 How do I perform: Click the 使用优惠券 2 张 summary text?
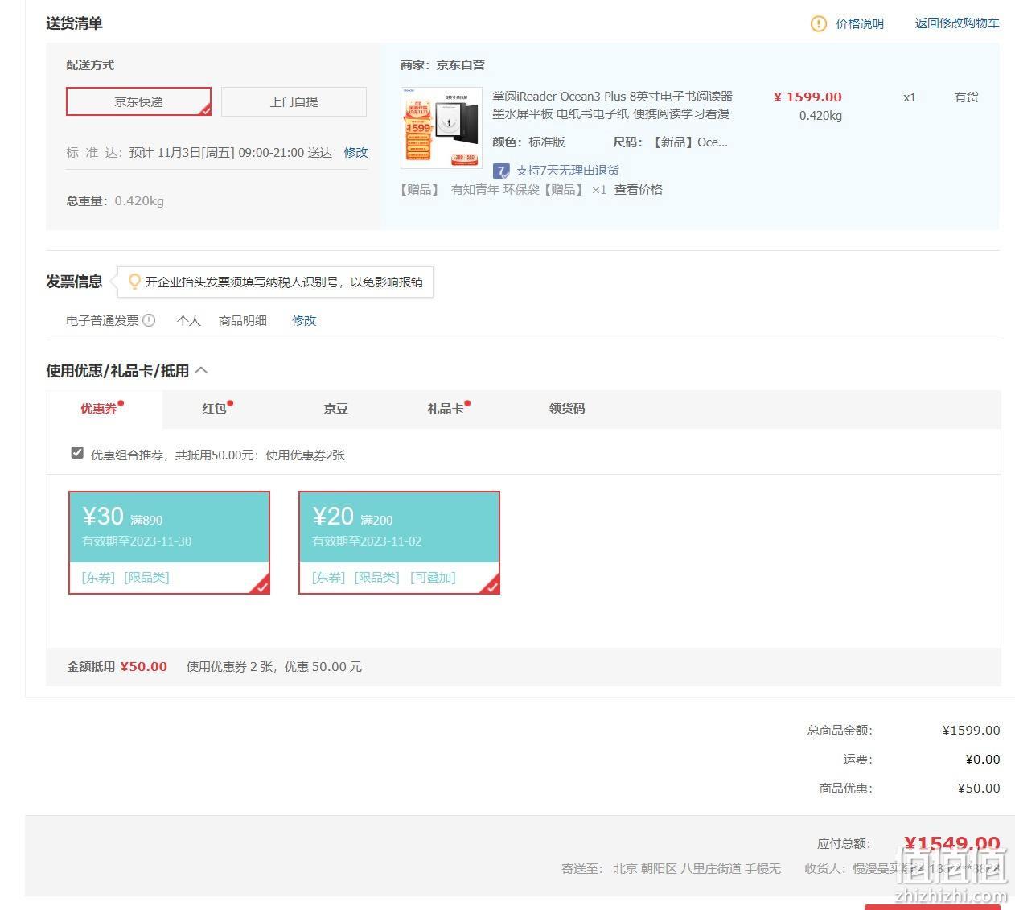pyautogui.click(x=274, y=667)
